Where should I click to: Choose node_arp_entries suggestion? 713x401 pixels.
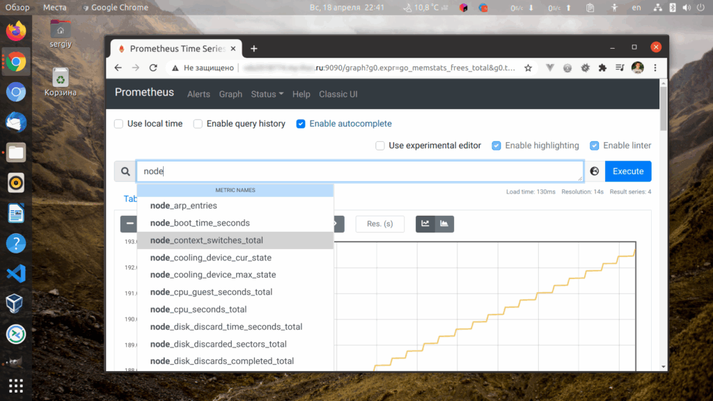pyautogui.click(x=235, y=205)
